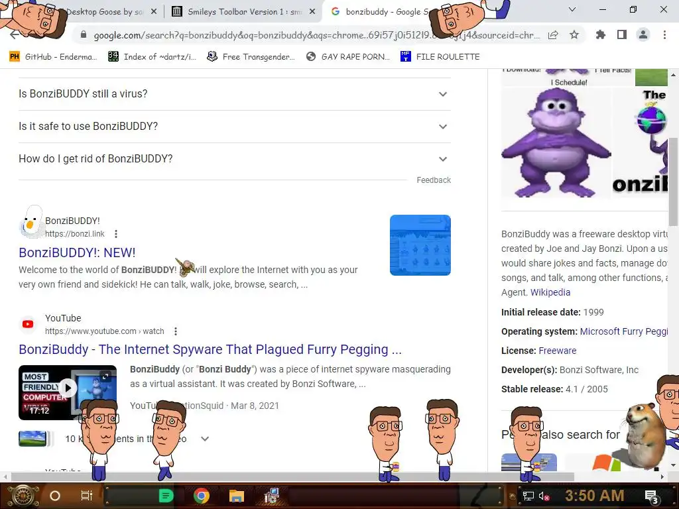The height and width of the screenshot is (509, 679).
Task: Open the network tray icon
Action: coord(528,496)
